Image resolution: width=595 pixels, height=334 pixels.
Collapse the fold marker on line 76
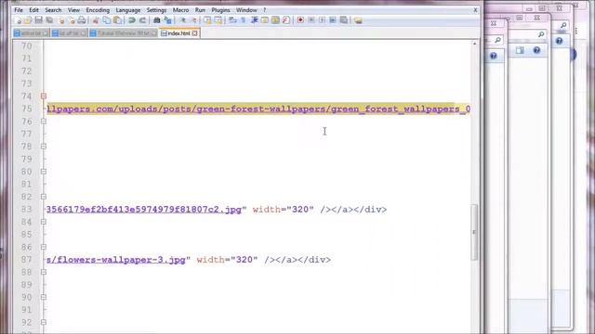[44, 122]
